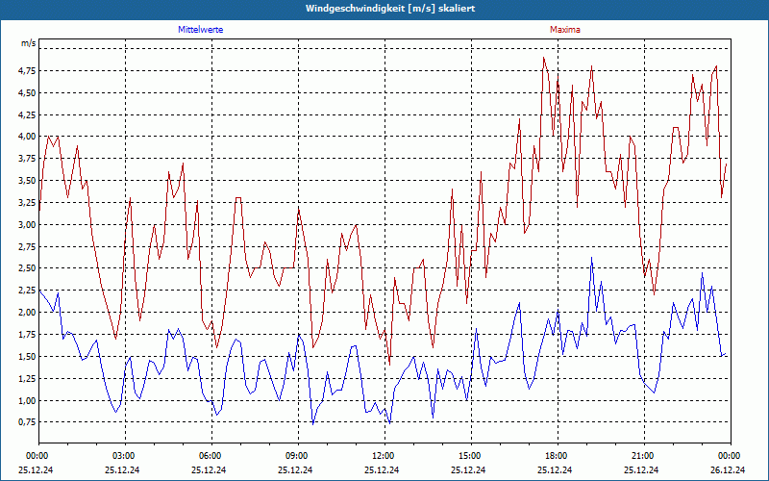The height and width of the screenshot is (481, 769).
Task: Click the 18:00 time axis label
Action: [x=557, y=456]
